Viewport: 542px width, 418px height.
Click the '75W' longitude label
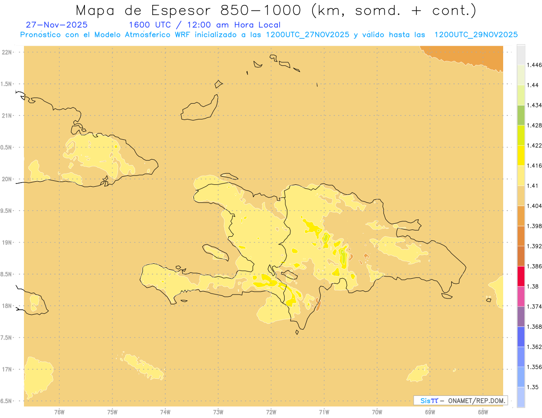click(x=112, y=412)
